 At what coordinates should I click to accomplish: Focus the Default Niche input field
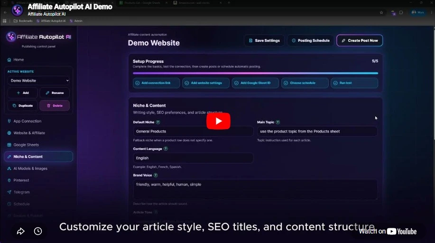point(193,131)
